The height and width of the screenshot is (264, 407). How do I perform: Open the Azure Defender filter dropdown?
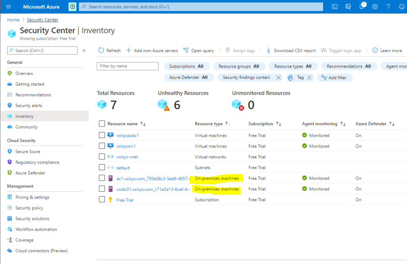point(189,77)
